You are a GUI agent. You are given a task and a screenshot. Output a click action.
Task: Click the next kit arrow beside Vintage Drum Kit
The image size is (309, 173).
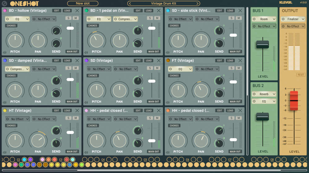(197, 4)
